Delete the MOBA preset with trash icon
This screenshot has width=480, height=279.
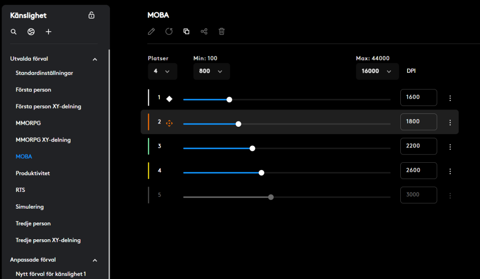click(x=221, y=32)
